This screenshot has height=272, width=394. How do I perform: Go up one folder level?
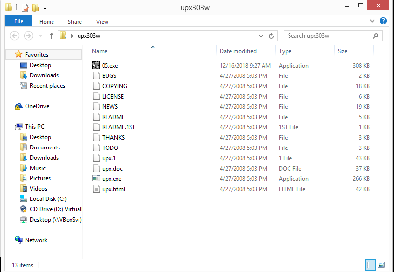(x=52, y=36)
